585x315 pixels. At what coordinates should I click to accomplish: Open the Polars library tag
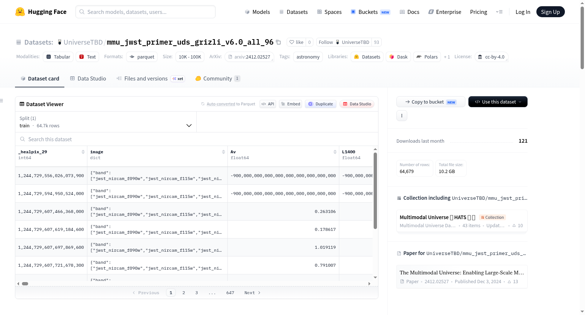(x=427, y=57)
